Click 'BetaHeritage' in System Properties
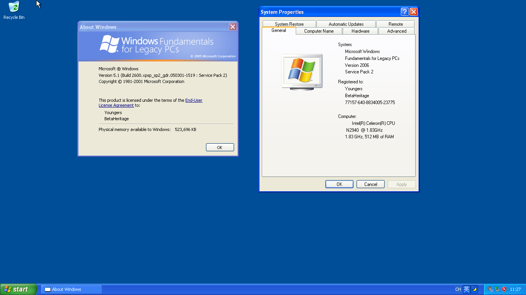526x295 pixels. pyautogui.click(x=357, y=96)
